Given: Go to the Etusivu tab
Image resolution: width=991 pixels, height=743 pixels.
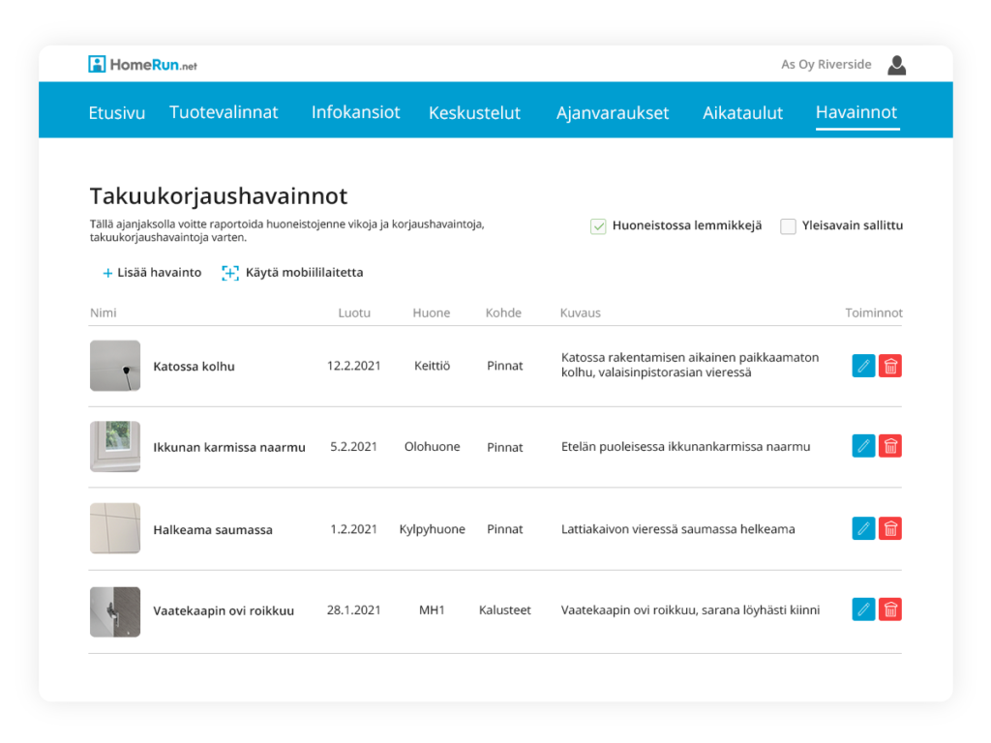Looking at the screenshot, I should pyautogui.click(x=116, y=113).
